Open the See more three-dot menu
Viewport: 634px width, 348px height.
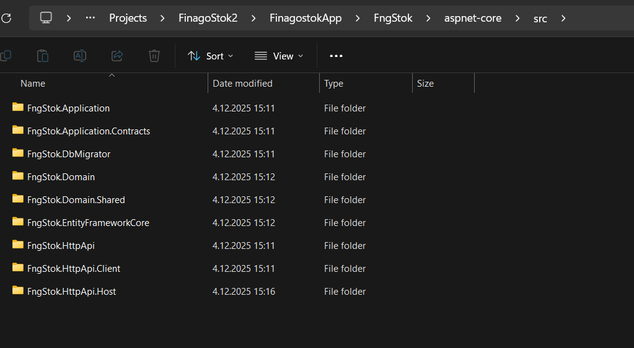point(336,56)
